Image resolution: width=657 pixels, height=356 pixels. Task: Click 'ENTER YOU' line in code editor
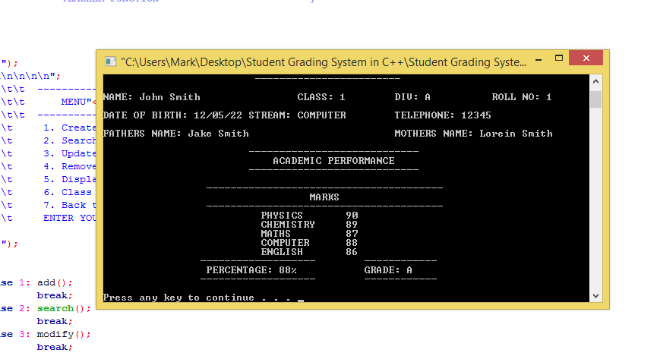(x=70, y=218)
